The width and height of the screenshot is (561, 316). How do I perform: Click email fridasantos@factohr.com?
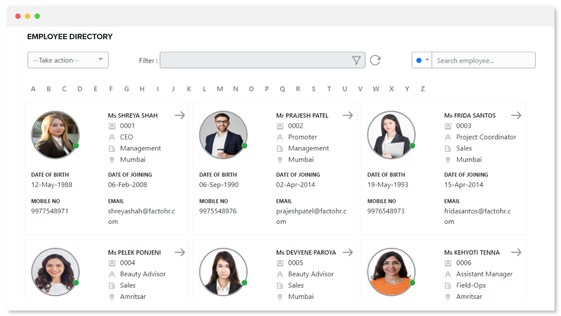[478, 216]
